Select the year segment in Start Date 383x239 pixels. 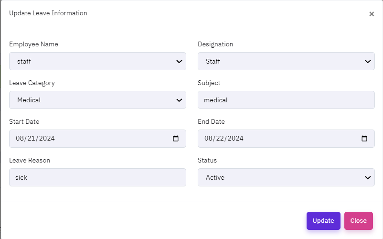[x=47, y=139]
